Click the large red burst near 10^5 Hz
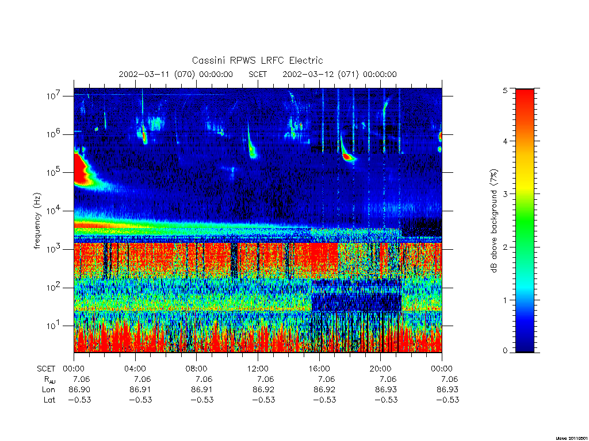Image resolution: width=589 pixels, height=441 pixels. pos(83,169)
